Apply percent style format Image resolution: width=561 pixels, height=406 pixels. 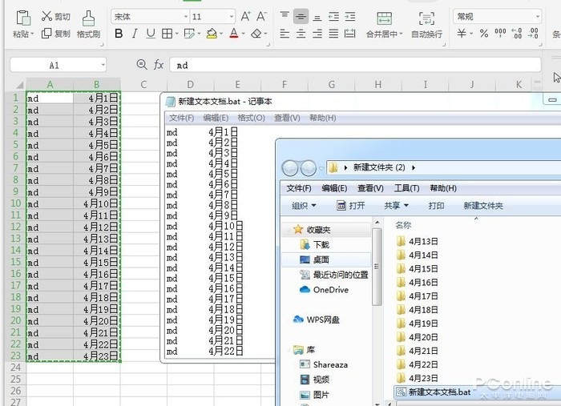click(x=484, y=34)
